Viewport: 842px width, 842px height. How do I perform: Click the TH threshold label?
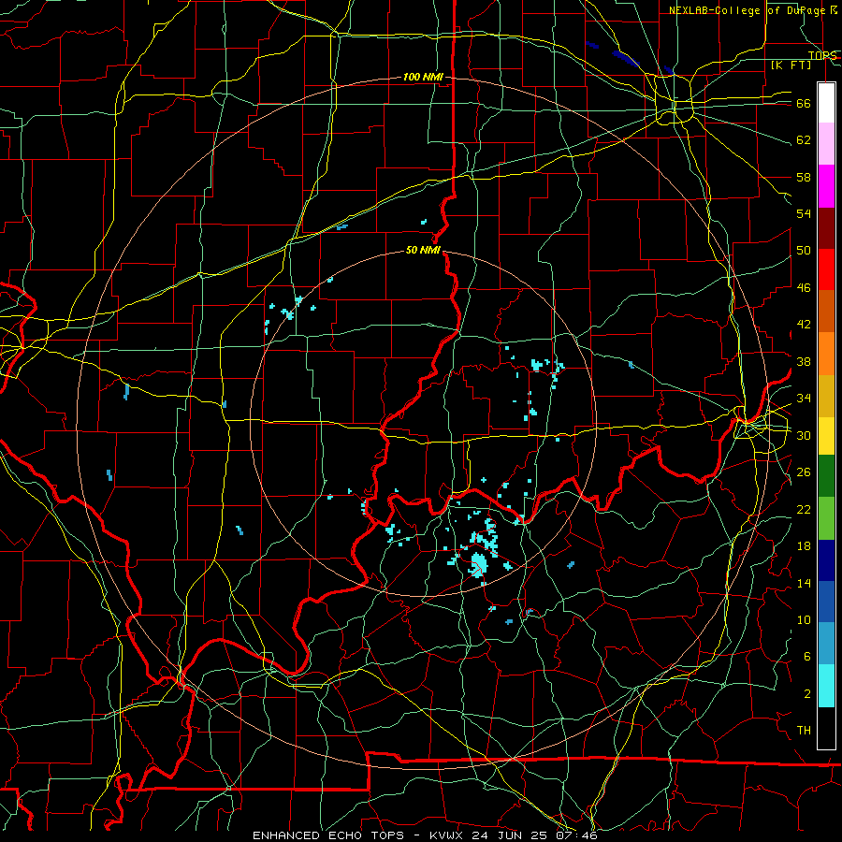click(804, 731)
